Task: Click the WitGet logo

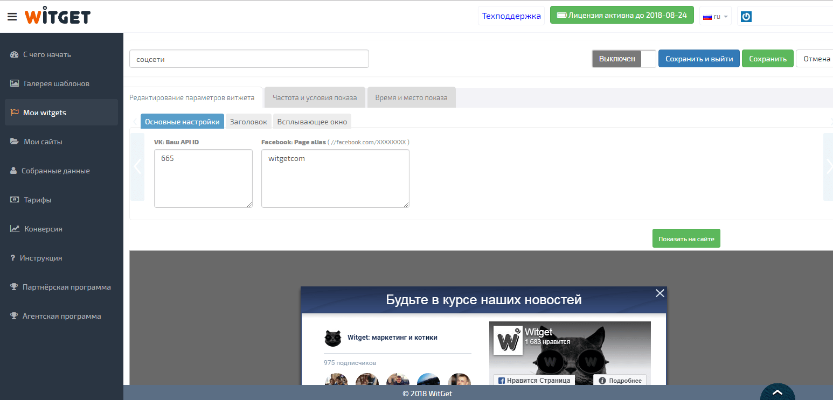Action: [x=57, y=17]
